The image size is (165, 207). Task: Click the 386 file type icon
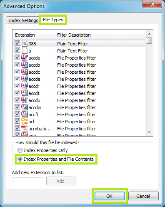pos(25,44)
